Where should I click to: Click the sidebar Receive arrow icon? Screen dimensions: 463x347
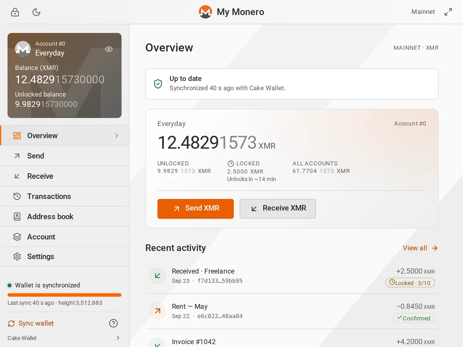(17, 176)
